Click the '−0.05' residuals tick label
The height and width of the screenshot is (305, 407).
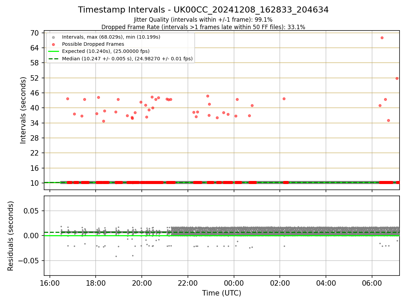[28, 261]
